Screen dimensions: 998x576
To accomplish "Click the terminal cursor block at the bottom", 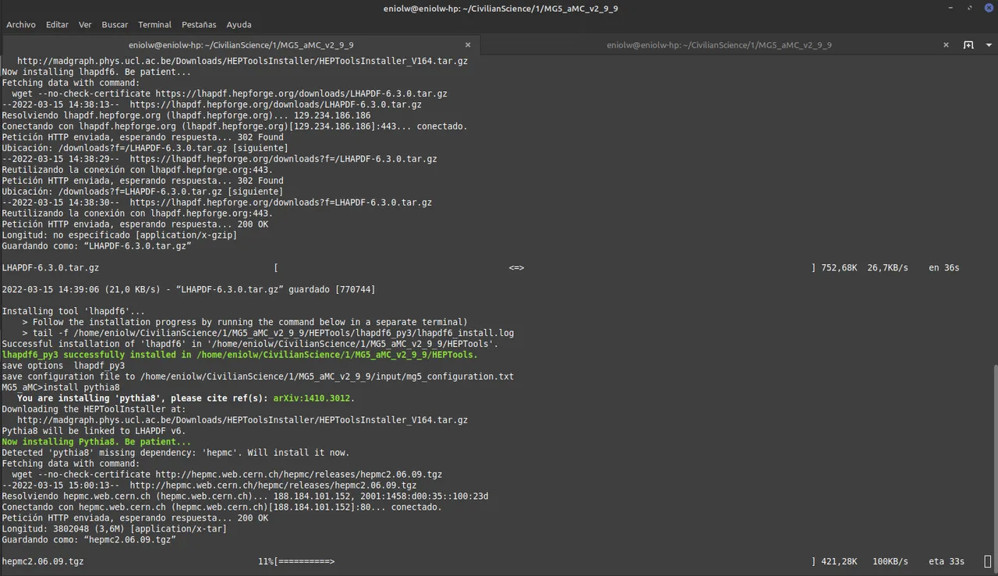I will 987,561.
